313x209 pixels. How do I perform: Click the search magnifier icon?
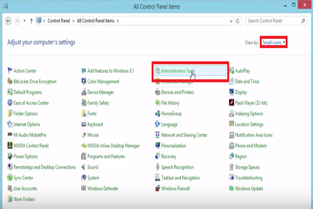coord(303,21)
